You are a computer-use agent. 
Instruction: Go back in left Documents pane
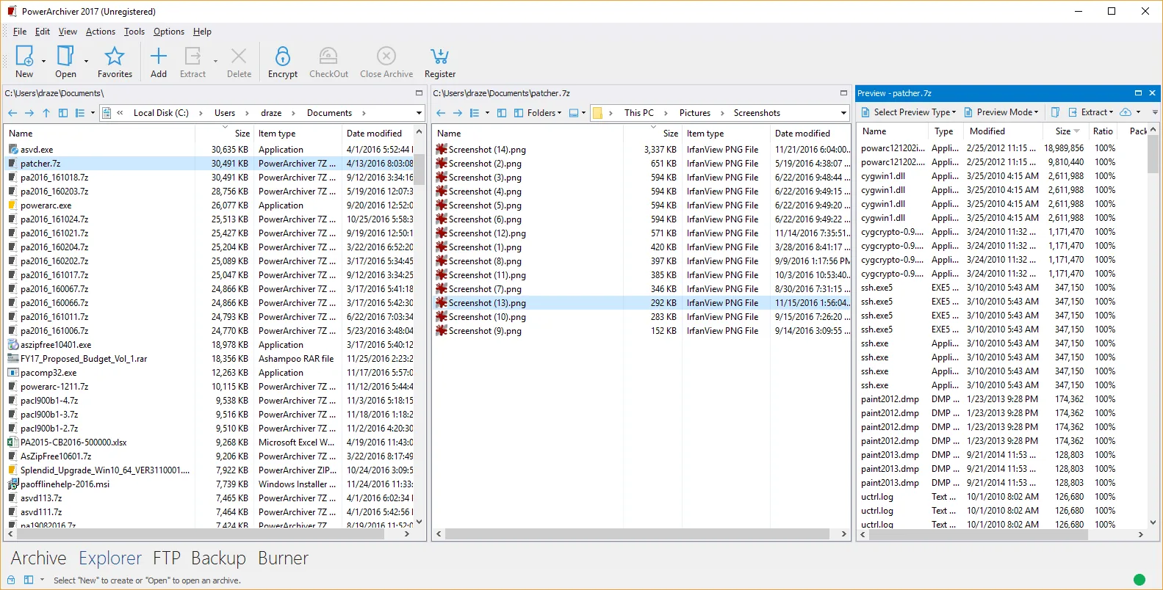12,113
